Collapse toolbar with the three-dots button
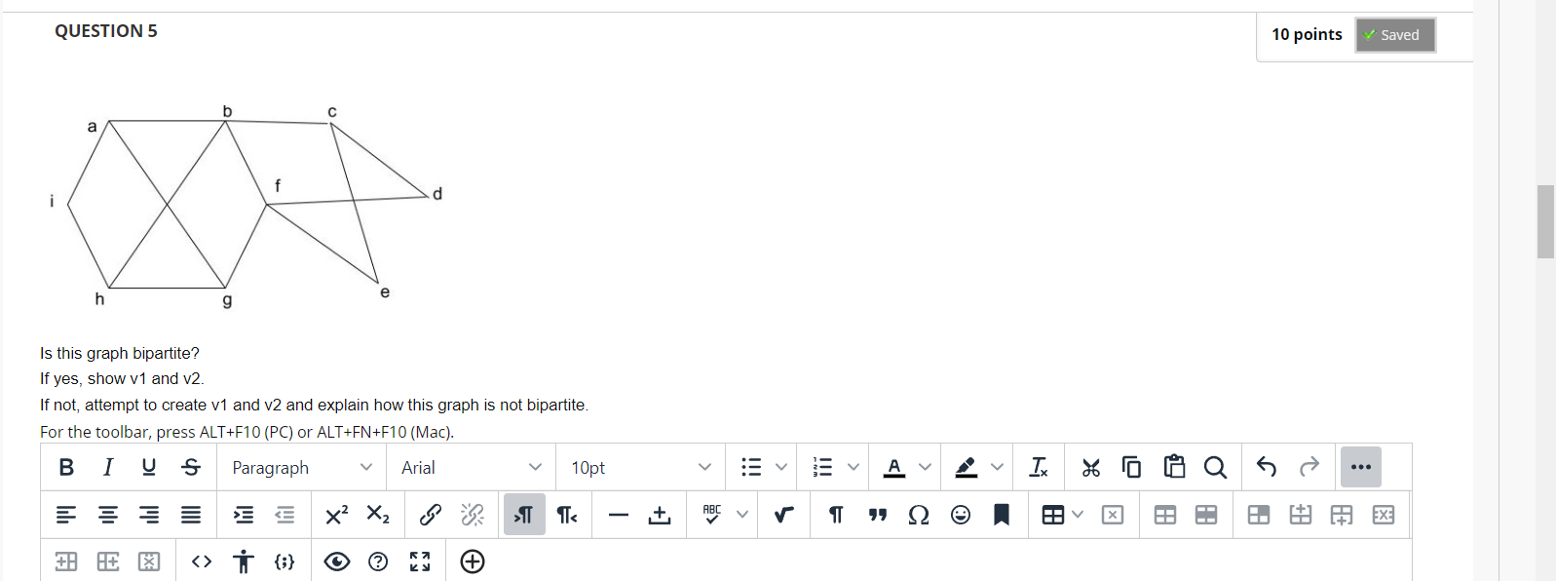The width and height of the screenshot is (1556, 581). click(x=1361, y=467)
